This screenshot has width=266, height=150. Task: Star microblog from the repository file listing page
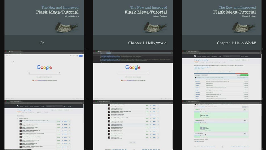[238, 60]
